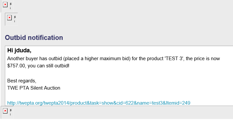Click the TWE PTA Silent Auction signature

click(34, 88)
